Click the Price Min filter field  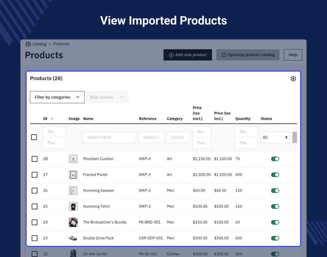pos(202,132)
